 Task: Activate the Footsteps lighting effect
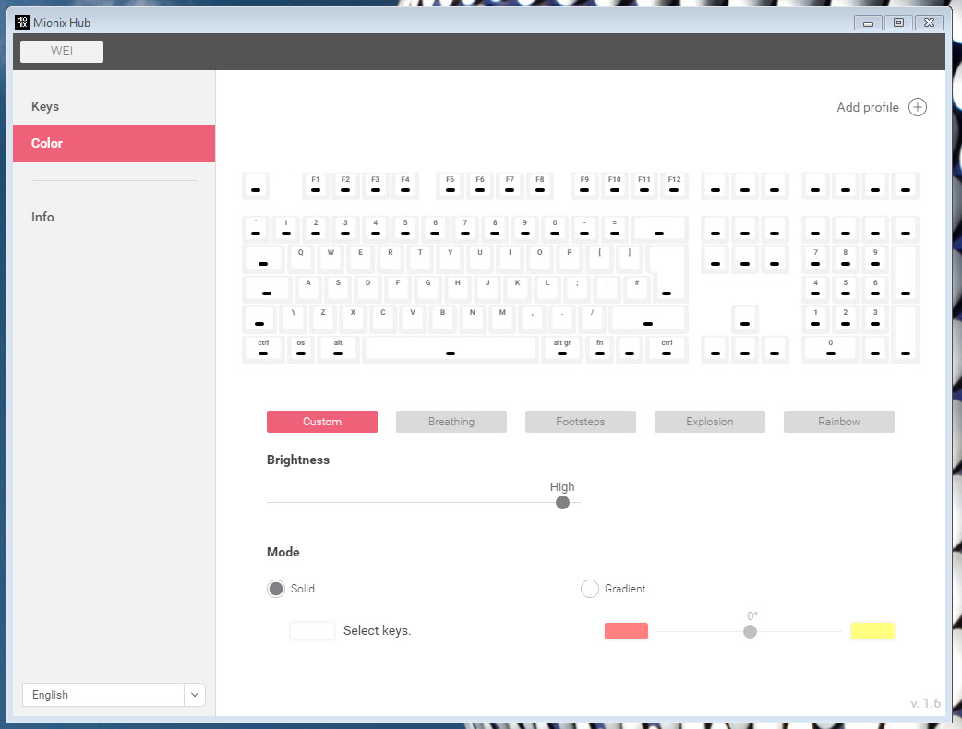click(581, 422)
